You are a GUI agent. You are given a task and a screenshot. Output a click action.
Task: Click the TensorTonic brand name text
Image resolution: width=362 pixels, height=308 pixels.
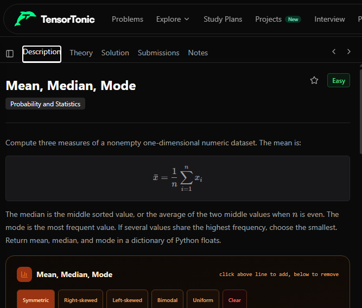[68, 20]
